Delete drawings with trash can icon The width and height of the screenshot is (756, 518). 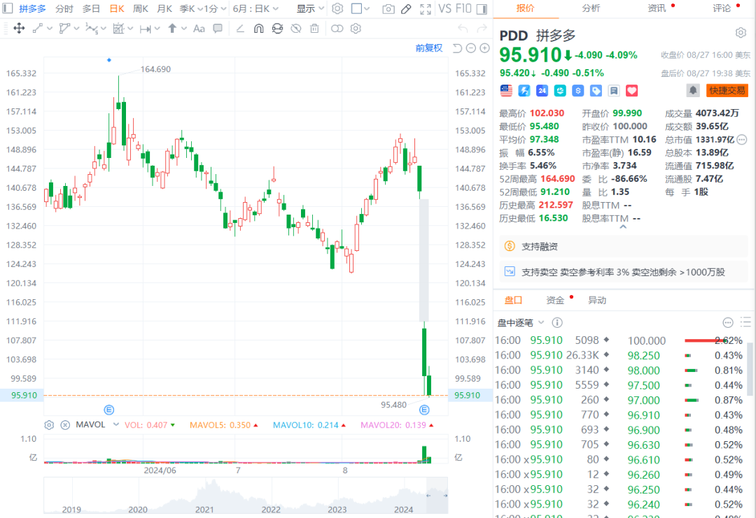coord(314,29)
